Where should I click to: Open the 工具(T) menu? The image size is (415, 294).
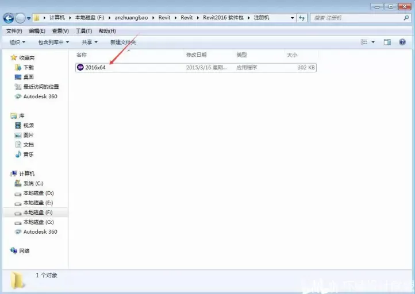[x=84, y=31]
